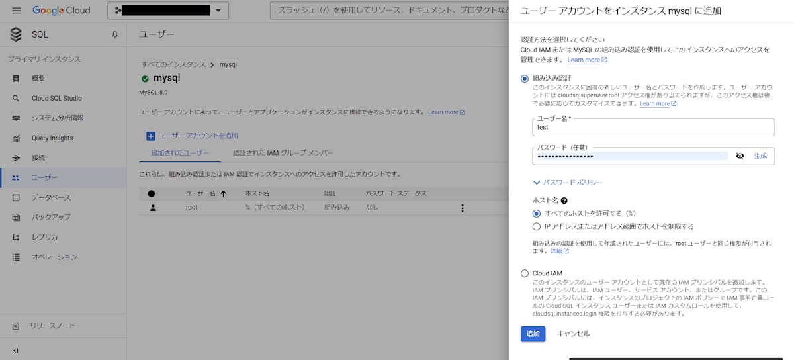Viewport: 794px width, 360px height.
Task: Click the black circle column header icon
Action: [x=152, y=193]
